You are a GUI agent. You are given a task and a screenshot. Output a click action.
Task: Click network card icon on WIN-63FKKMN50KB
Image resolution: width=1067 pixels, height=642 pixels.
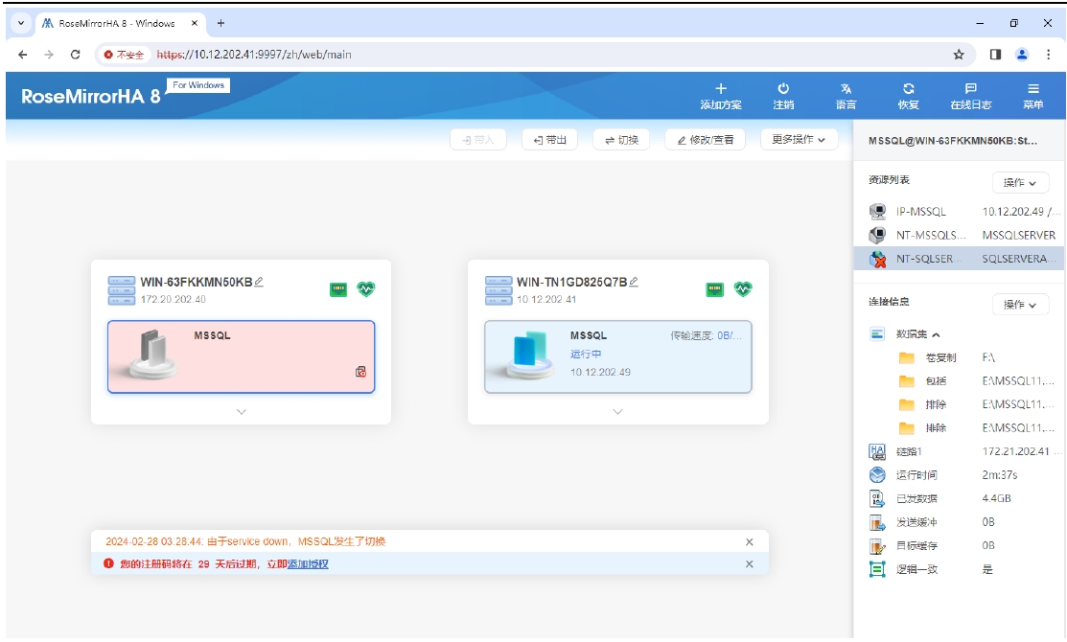point(338,289)
